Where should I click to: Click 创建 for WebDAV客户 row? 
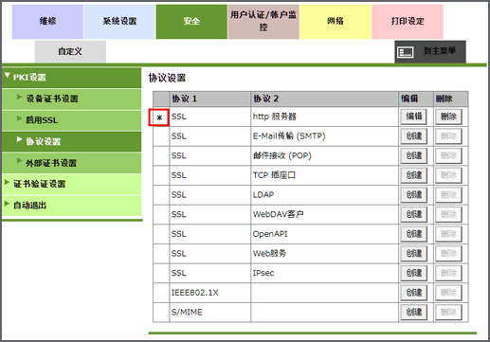[414, 214]
